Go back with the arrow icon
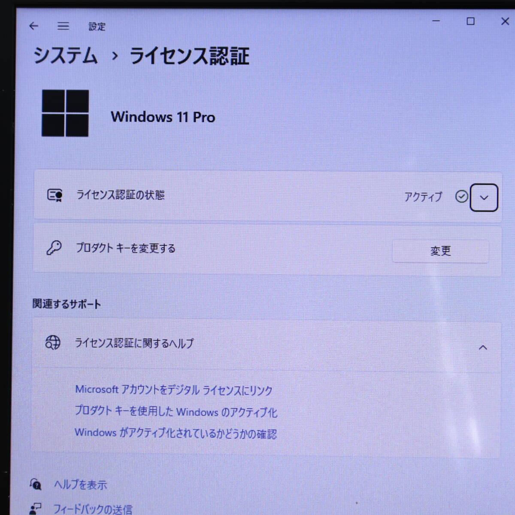Screen dimensions: 515x515 33,26
